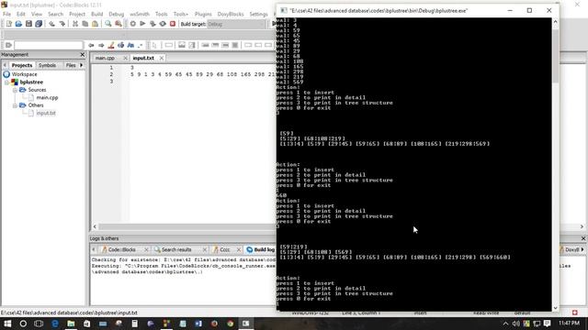Open the DoxyBlocks menu

[231, 14]
